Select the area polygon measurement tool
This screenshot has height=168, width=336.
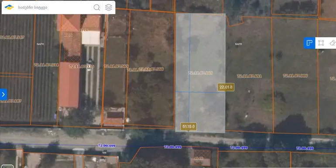321,43
